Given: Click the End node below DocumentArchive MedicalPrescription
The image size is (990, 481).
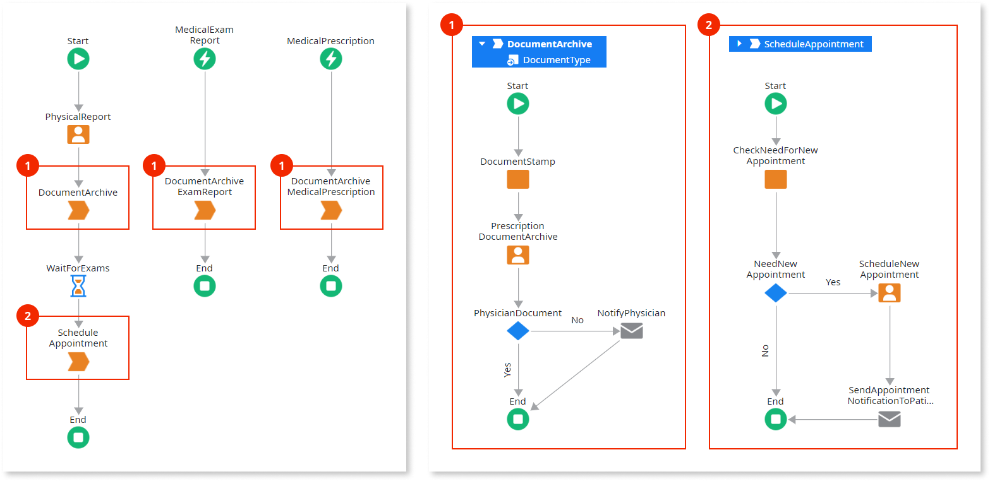Looking at the screenshot, I should (x=331, y=286).
